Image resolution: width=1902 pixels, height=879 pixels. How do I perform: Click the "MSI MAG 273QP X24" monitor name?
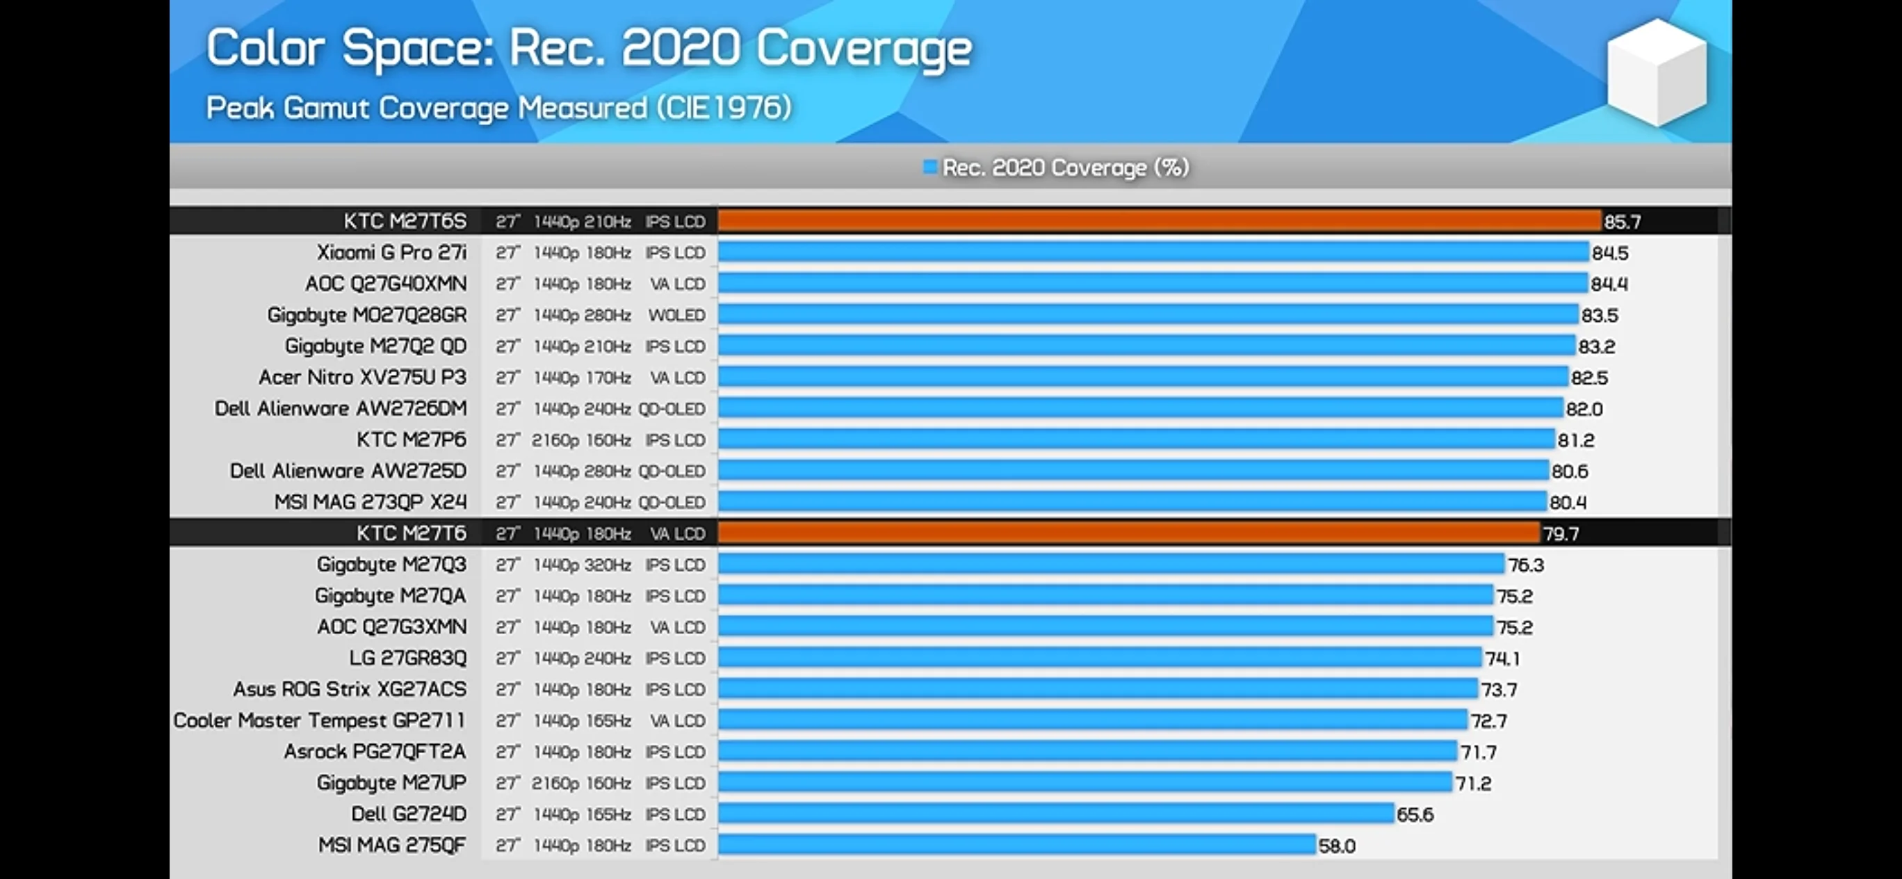click(370, 502)
